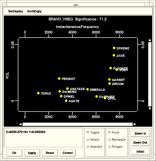Open the HardCopy menu
The width and height of the screenshot is (156, 161).
coord(34,11)
